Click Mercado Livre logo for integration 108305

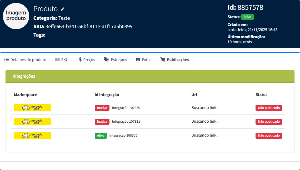click(x=32, y=136)
